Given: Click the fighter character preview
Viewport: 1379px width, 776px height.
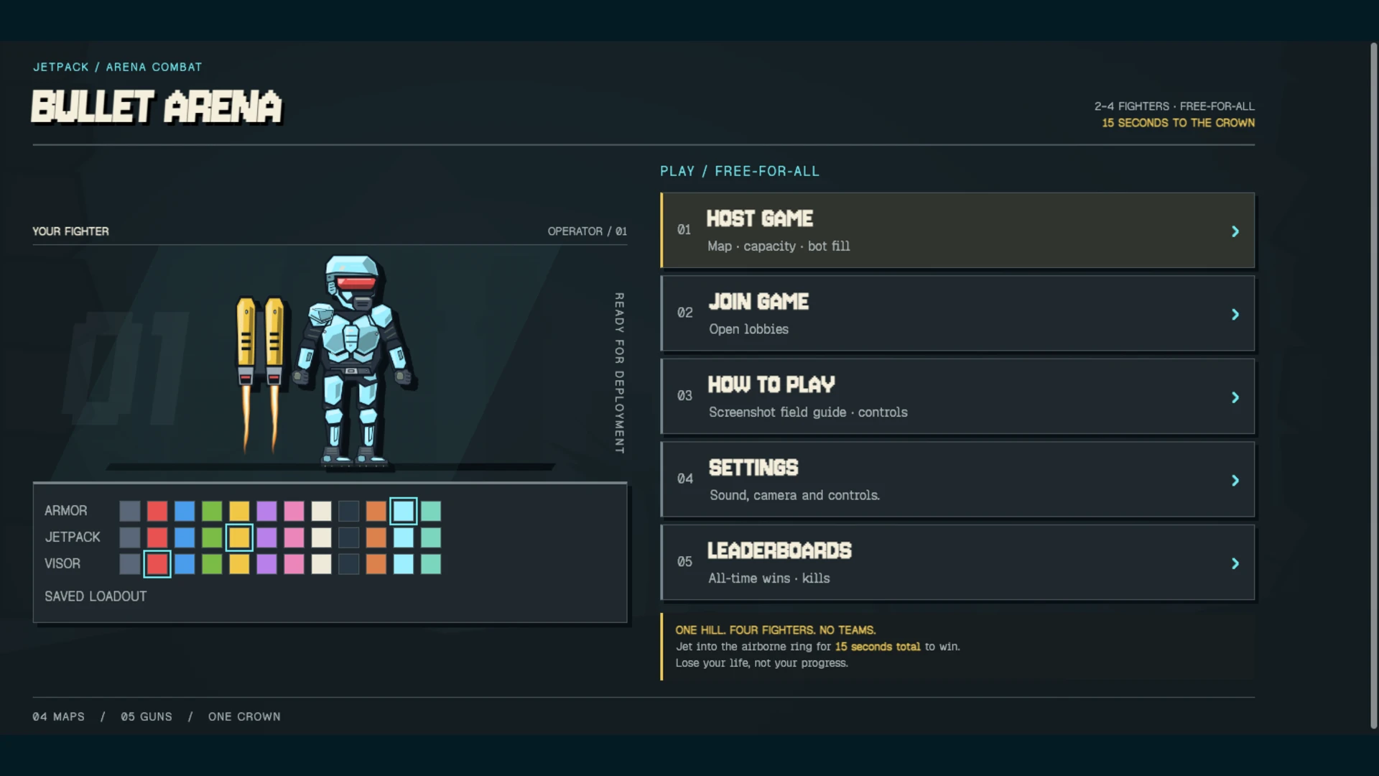Looking at the screenshot, I should click(x=353, y=361).
